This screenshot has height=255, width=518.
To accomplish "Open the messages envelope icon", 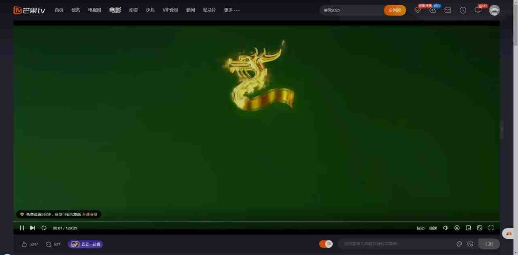I will [448, 10].
